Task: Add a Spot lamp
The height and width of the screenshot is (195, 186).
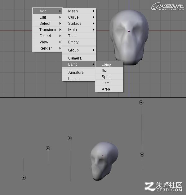Action: [109, 77]
